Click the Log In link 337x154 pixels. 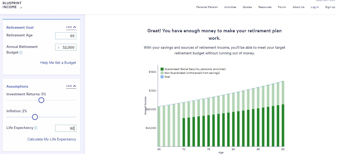[315, 7]
